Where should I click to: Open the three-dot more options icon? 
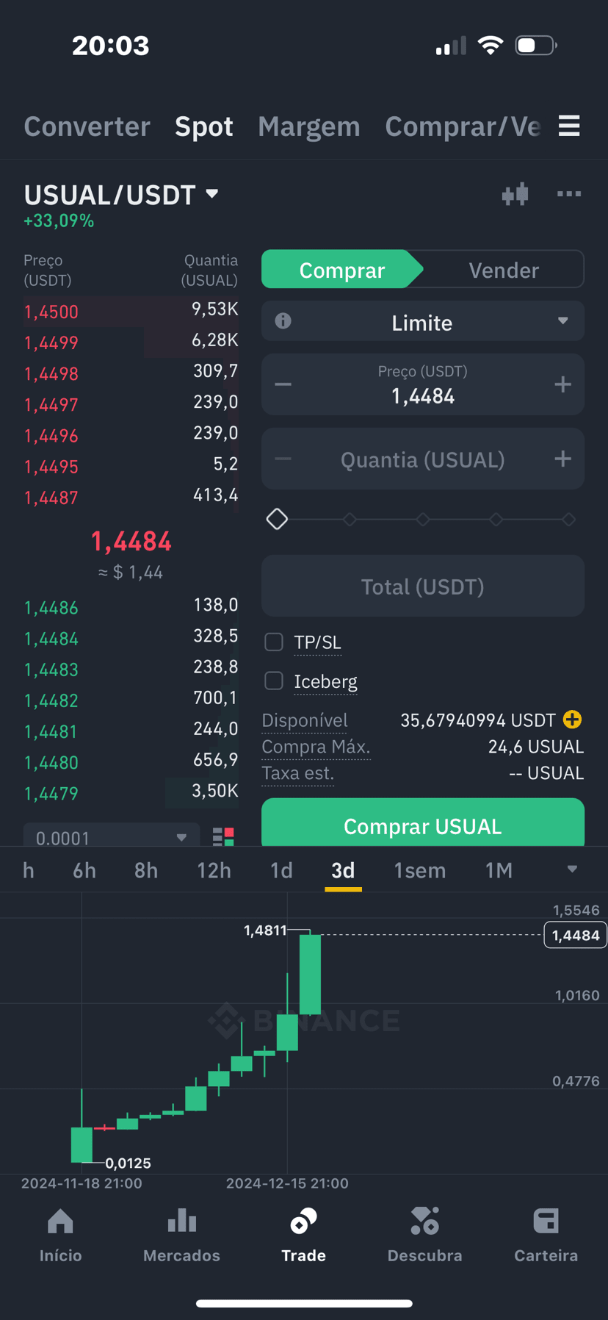569,194
